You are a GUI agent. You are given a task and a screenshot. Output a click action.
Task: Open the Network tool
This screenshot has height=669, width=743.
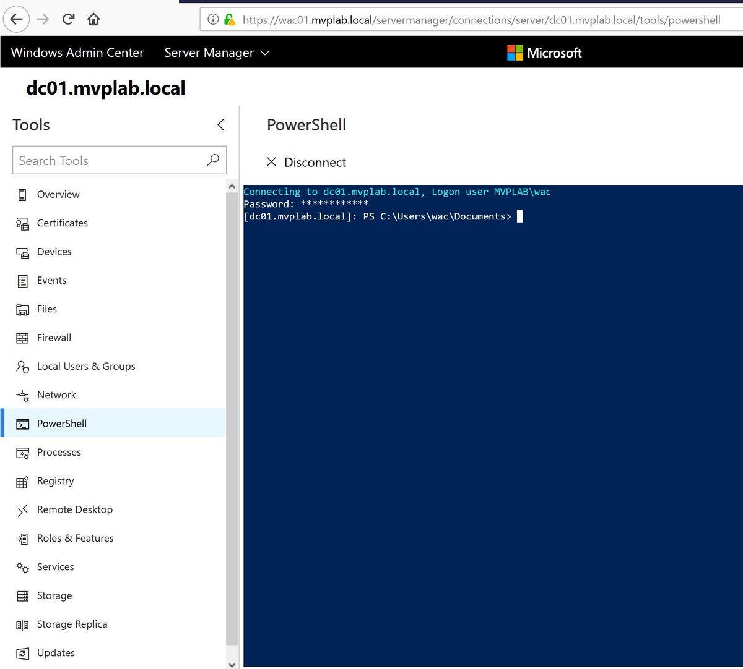tap(56, 394)
